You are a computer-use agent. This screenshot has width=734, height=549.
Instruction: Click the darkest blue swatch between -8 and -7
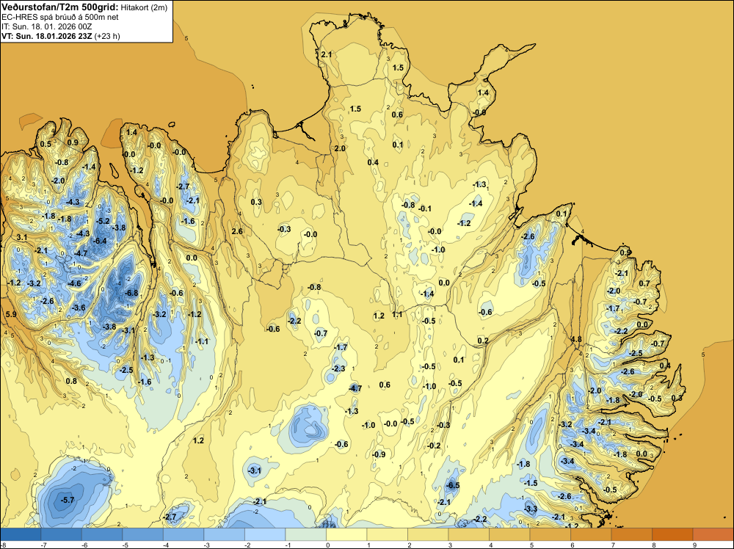pos(21,534)
